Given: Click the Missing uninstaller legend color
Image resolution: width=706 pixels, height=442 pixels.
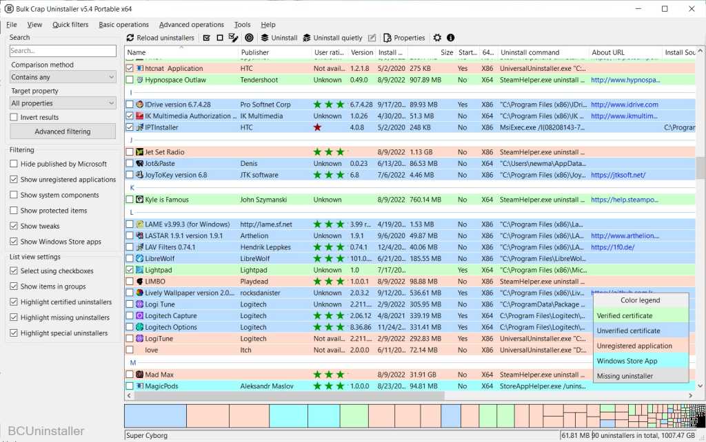Looking at the screenshot, I should pyautogui.click(x=641, y=376).
